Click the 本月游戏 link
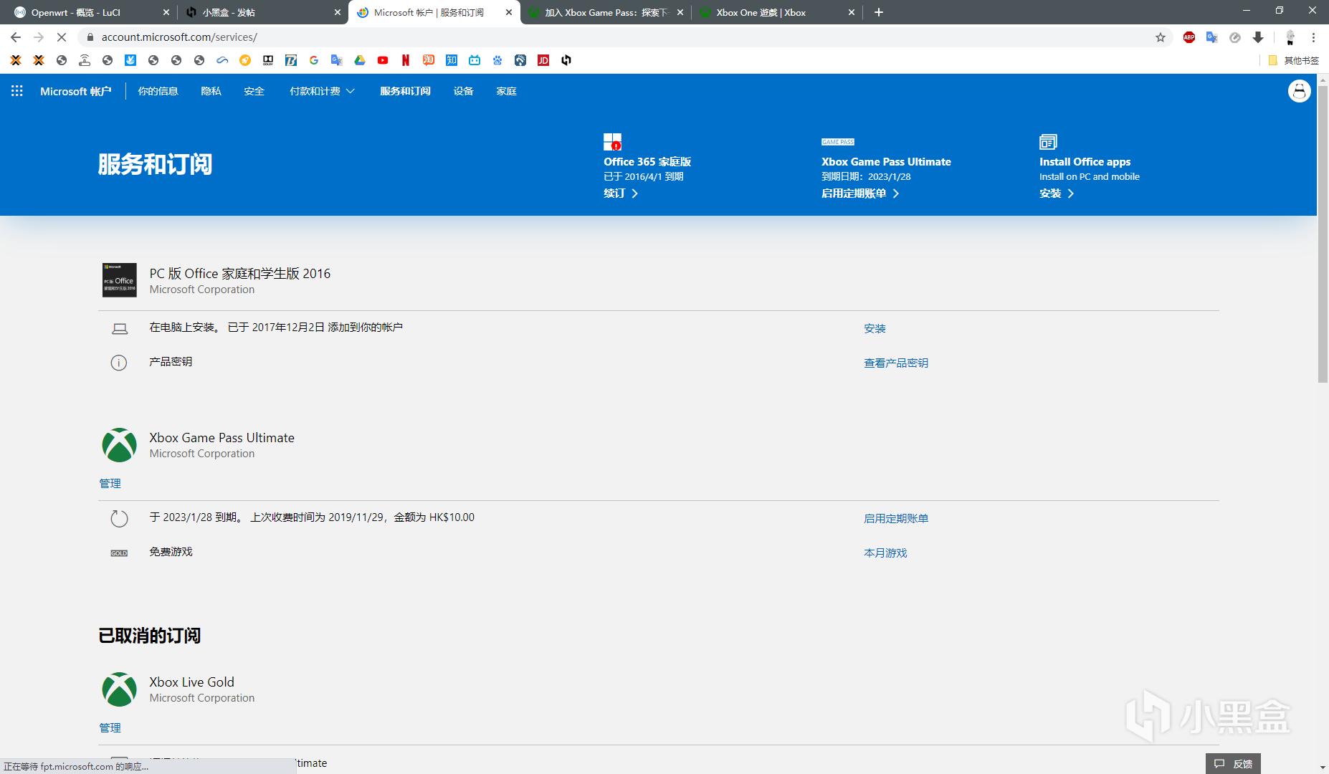 pos(885,553)
